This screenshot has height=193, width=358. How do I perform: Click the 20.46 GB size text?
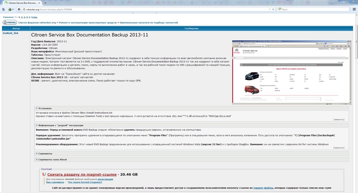point(129,174)
